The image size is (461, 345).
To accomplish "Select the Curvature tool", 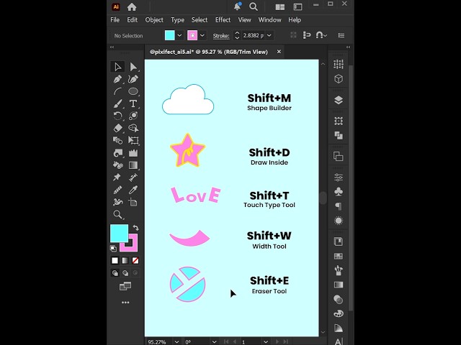I will (x=133, y=79).
